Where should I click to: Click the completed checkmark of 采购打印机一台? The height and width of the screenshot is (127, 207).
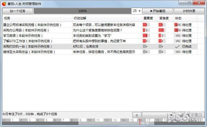[177, 46]
